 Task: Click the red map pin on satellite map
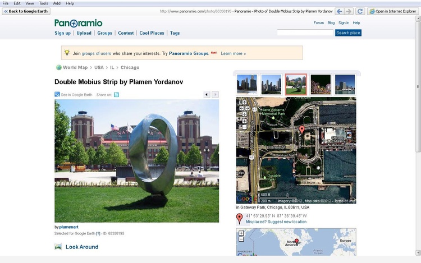[x=301, y=130]
